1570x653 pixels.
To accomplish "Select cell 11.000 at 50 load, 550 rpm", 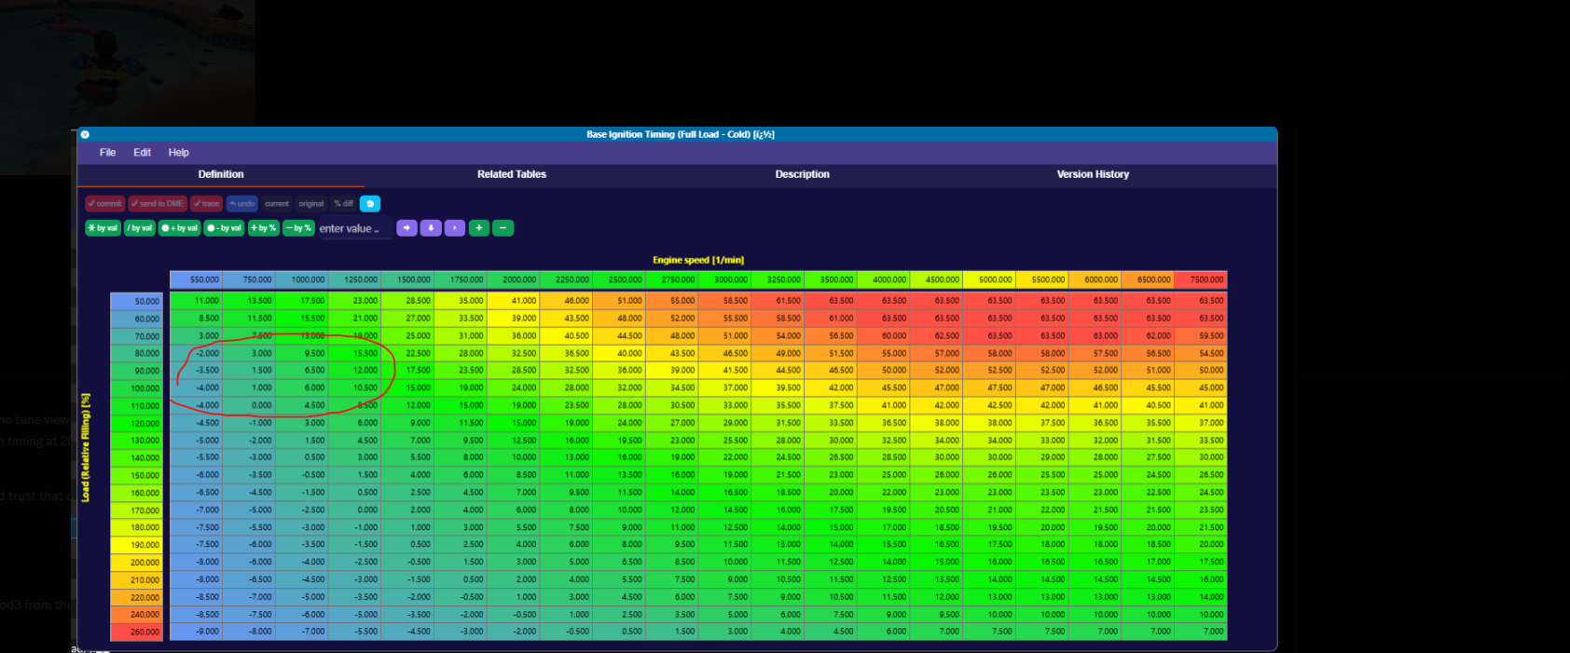I will (196, 301).
